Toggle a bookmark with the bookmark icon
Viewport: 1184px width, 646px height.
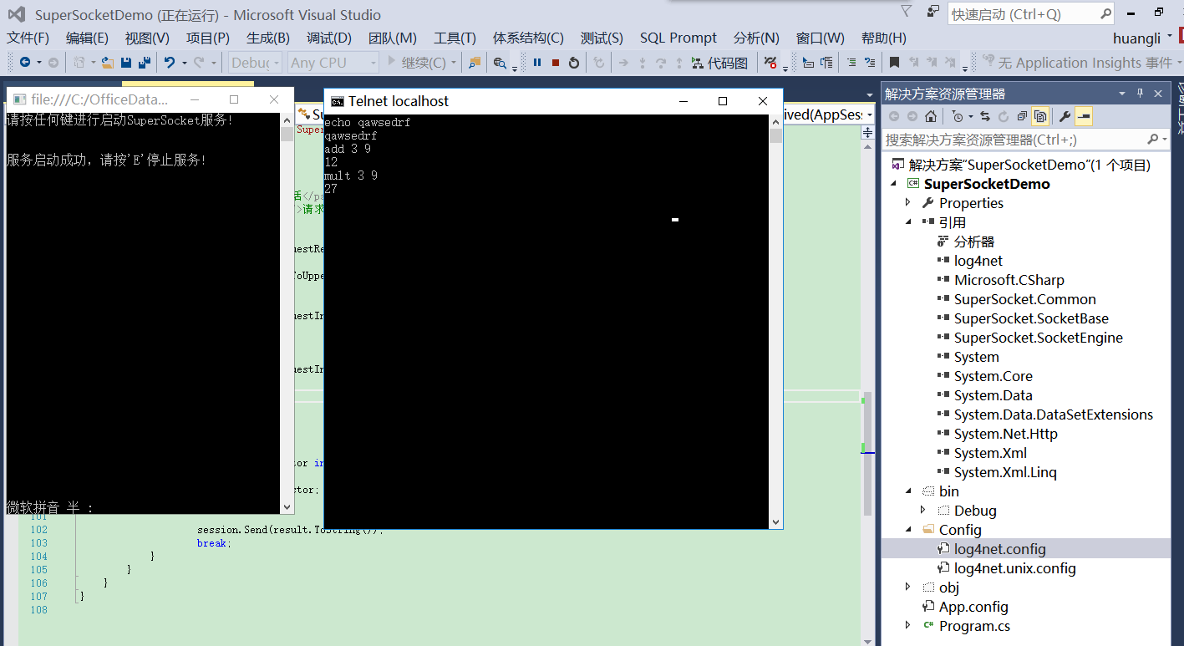coord(894,63)
